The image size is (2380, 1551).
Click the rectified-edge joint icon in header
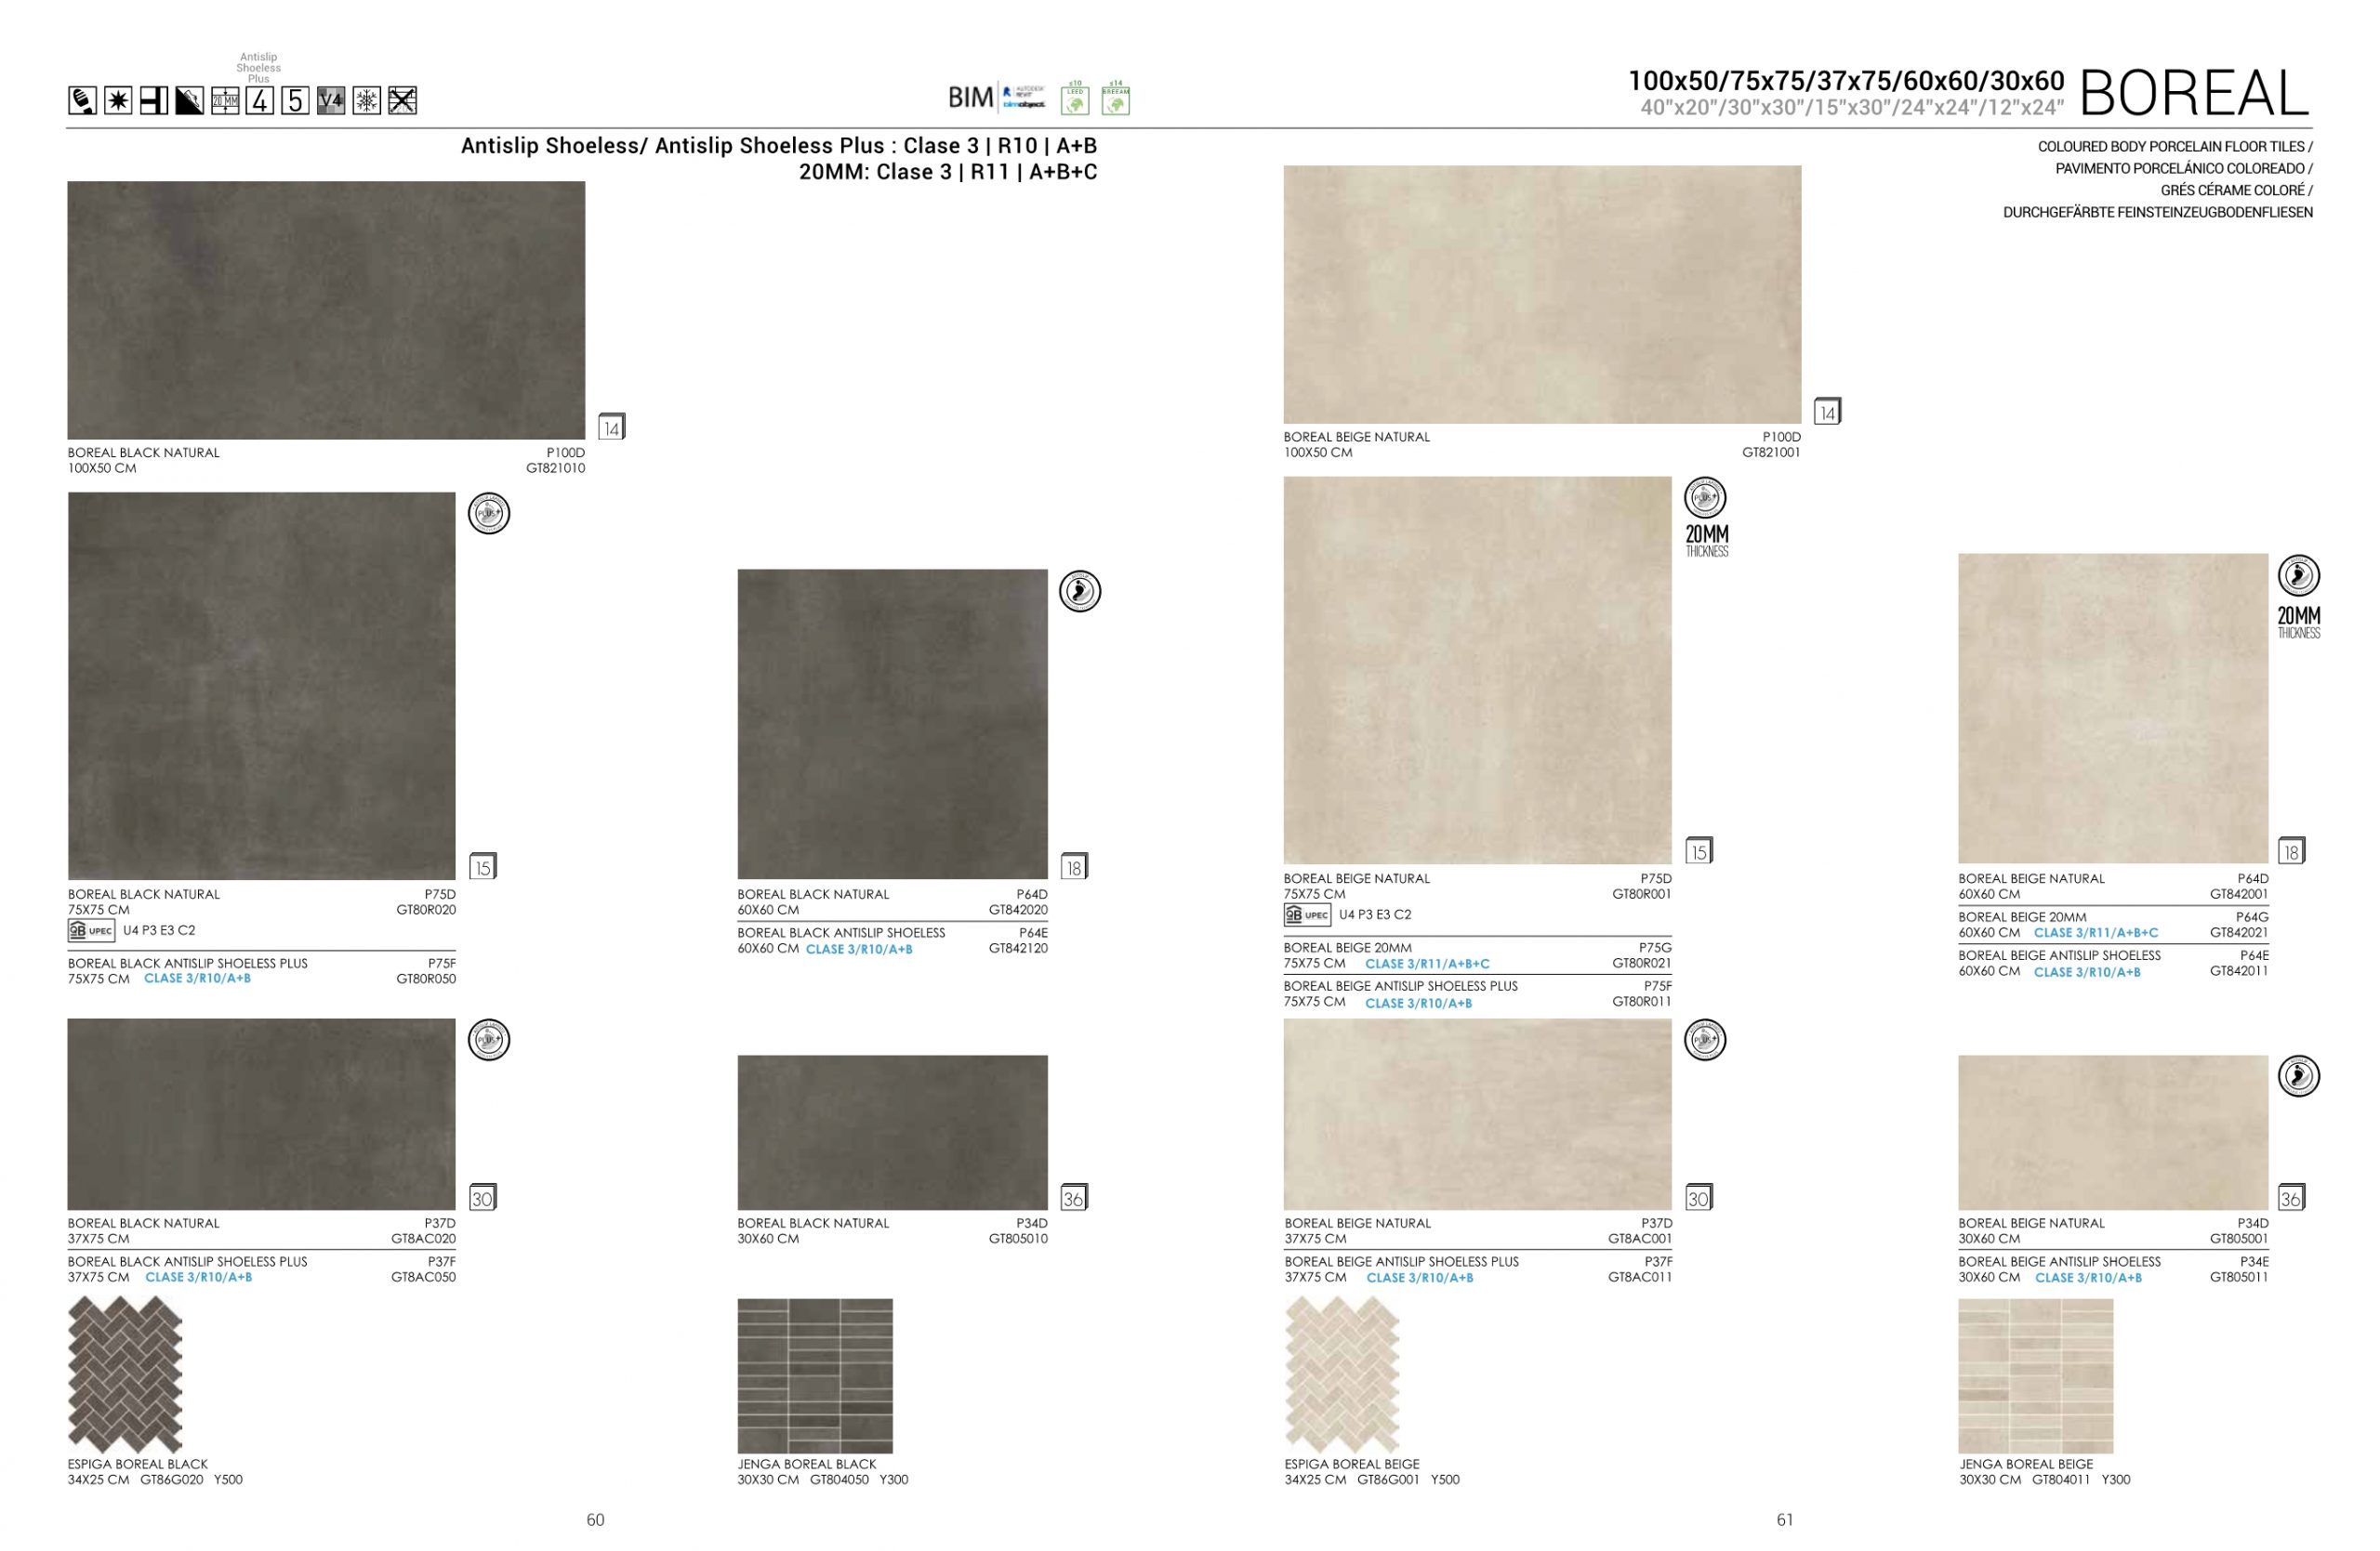[154, 101]
